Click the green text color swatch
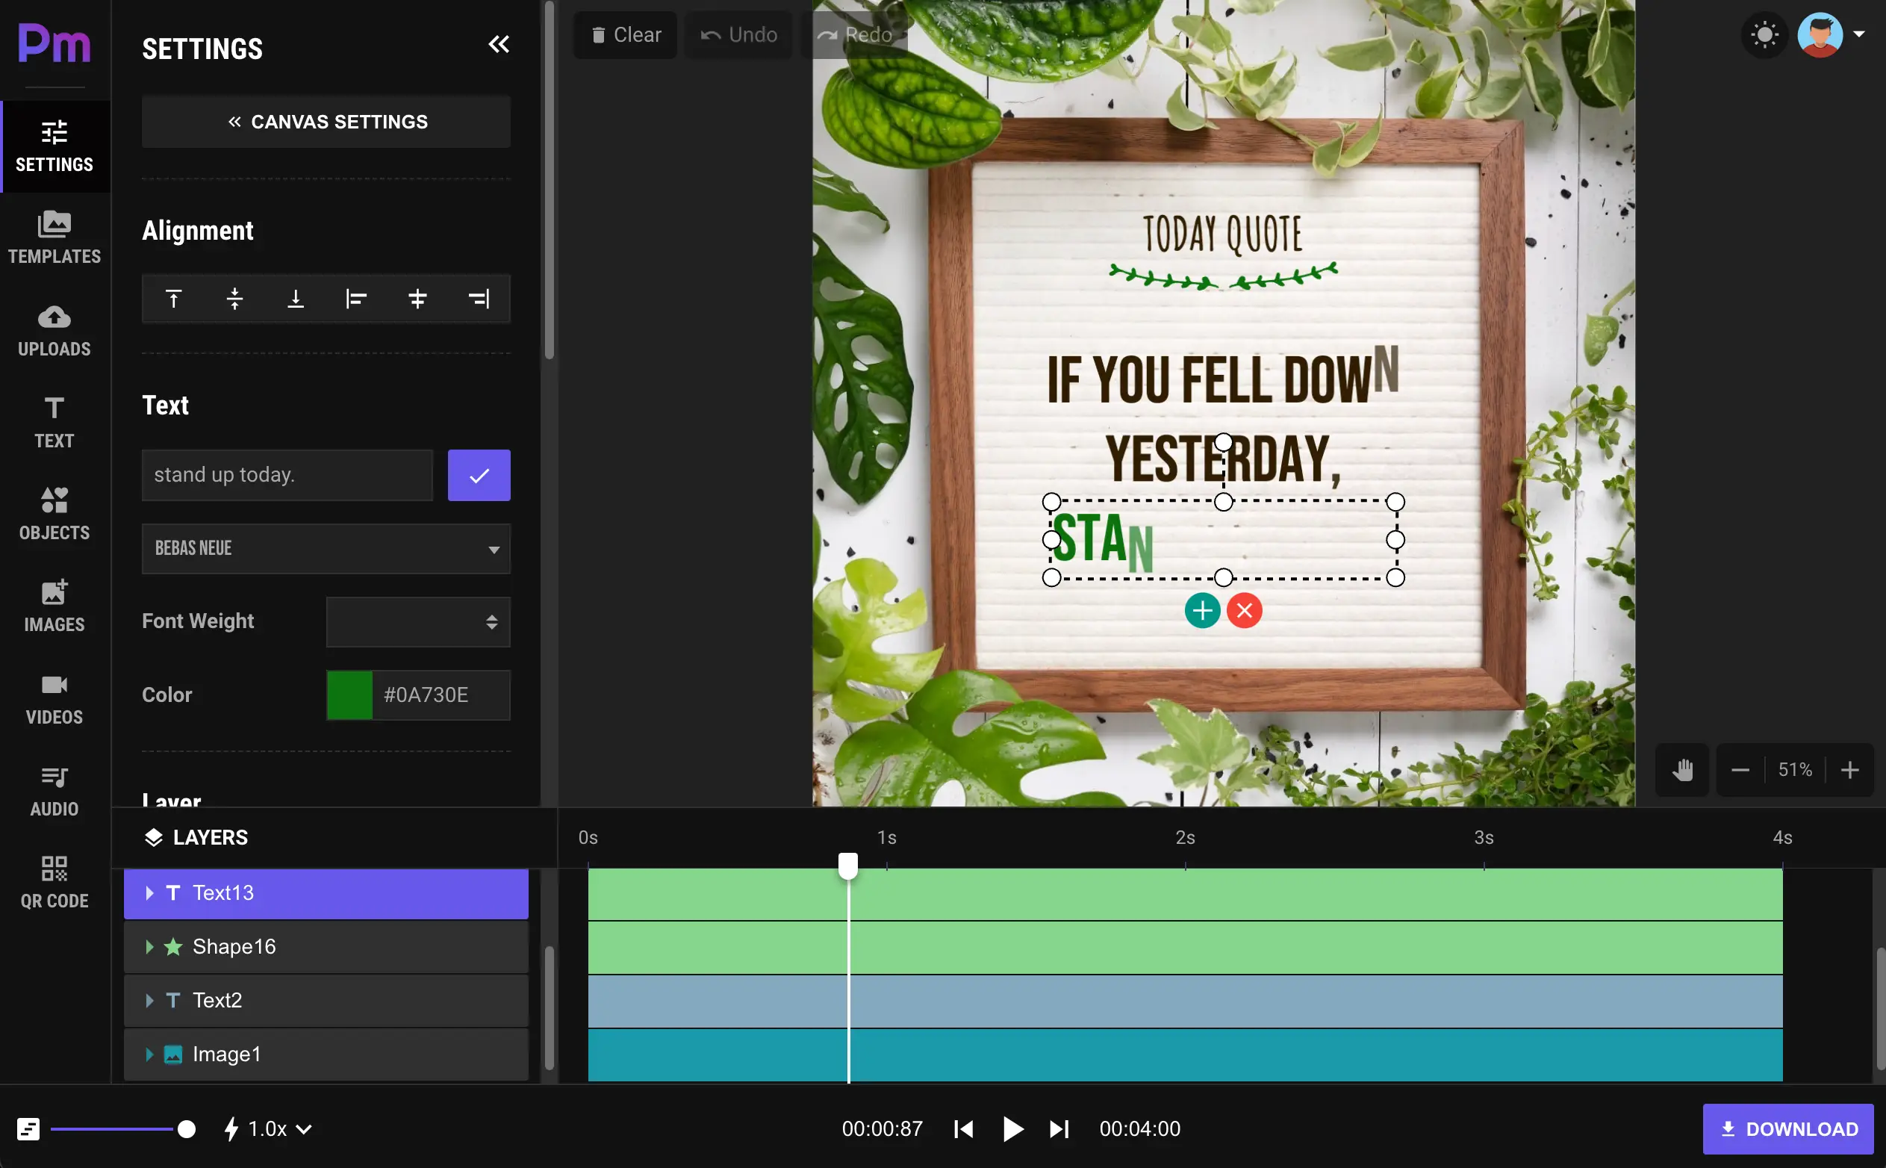Screen dimensions: 1886x1168 click(350, 695)
